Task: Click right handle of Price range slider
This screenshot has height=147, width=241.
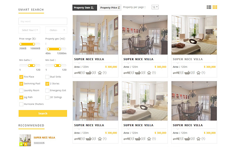Action: click(x=34, y=44)
